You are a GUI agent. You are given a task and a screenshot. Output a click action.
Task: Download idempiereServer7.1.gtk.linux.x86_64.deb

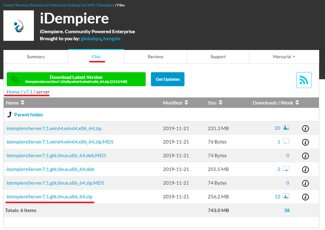(50, 169)
